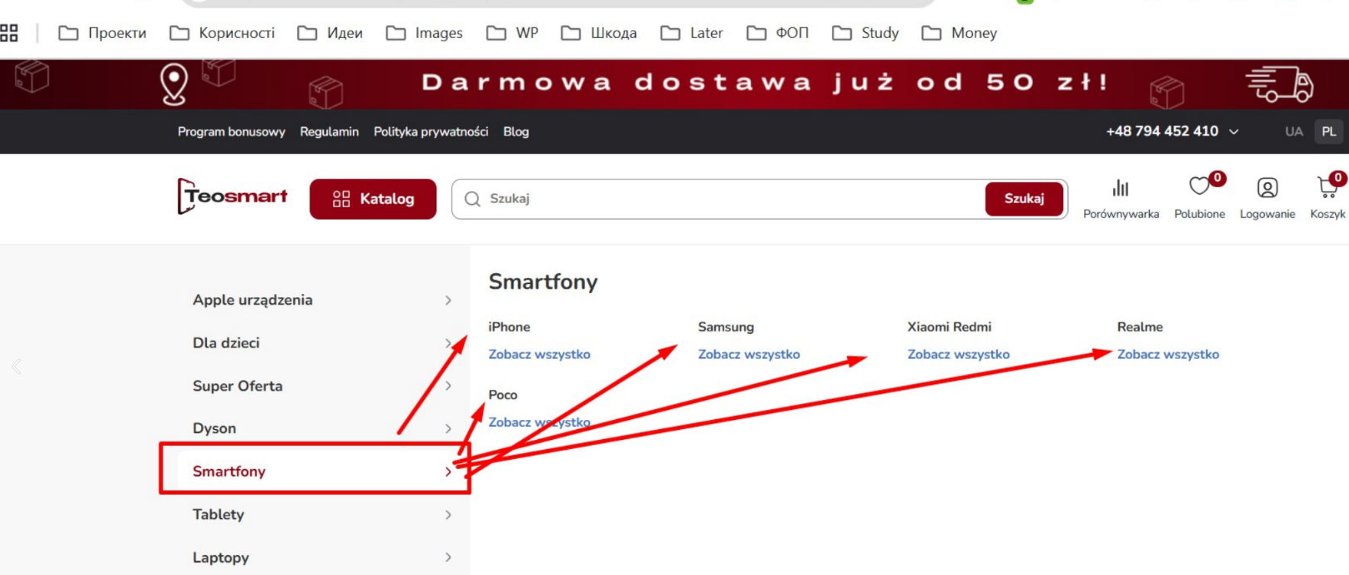
Task: Switch site language to UA
Action: (x=1293, y=131)
